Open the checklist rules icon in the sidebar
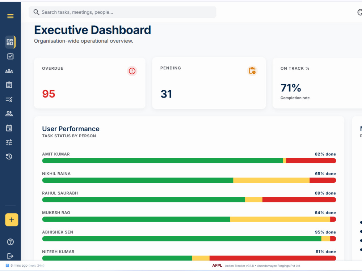This screenshot has height=271, width=362. point(9,99)
